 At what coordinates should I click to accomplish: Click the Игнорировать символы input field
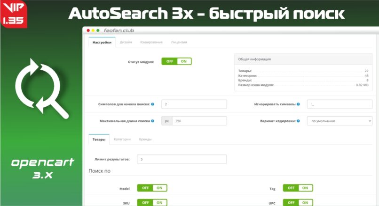click(340, 104)
